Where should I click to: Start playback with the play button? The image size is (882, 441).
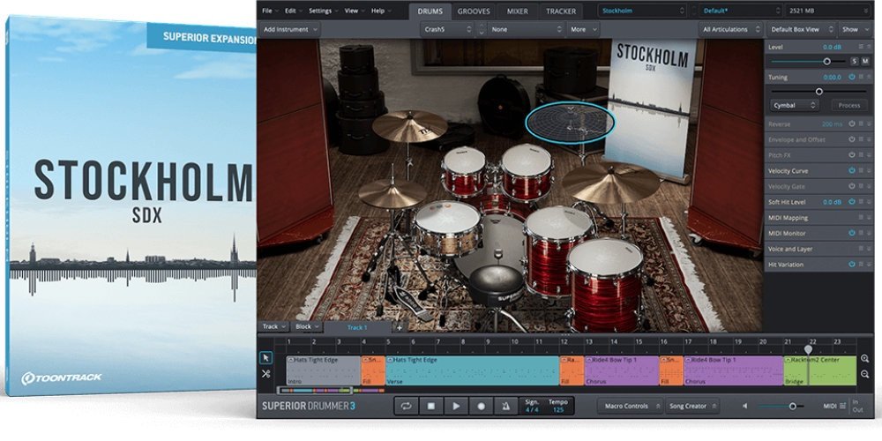[456, 406]
